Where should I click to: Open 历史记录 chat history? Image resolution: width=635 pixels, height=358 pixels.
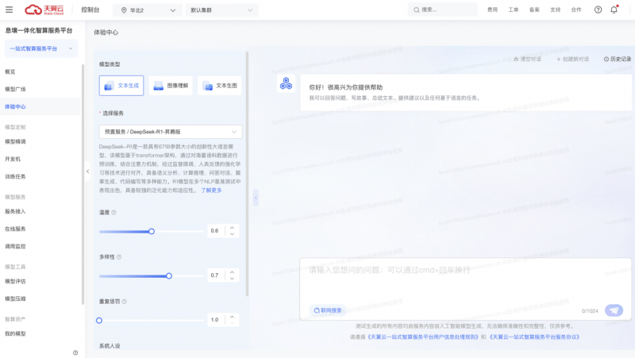click(618, 59)
